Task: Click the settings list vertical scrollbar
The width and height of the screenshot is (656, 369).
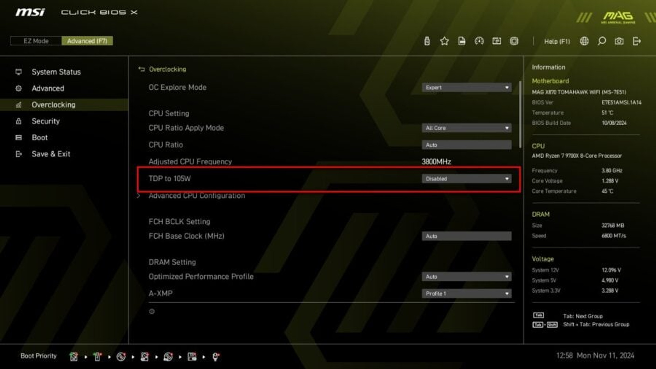Action: (x=520, y=114)
